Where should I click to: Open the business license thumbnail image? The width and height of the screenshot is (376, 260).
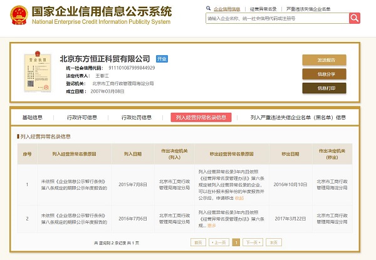[x=34, y=72]
